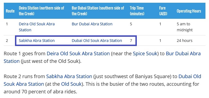
Task: Open Deira Old Souk Abra Station link in table
Action: click(37, 27)
